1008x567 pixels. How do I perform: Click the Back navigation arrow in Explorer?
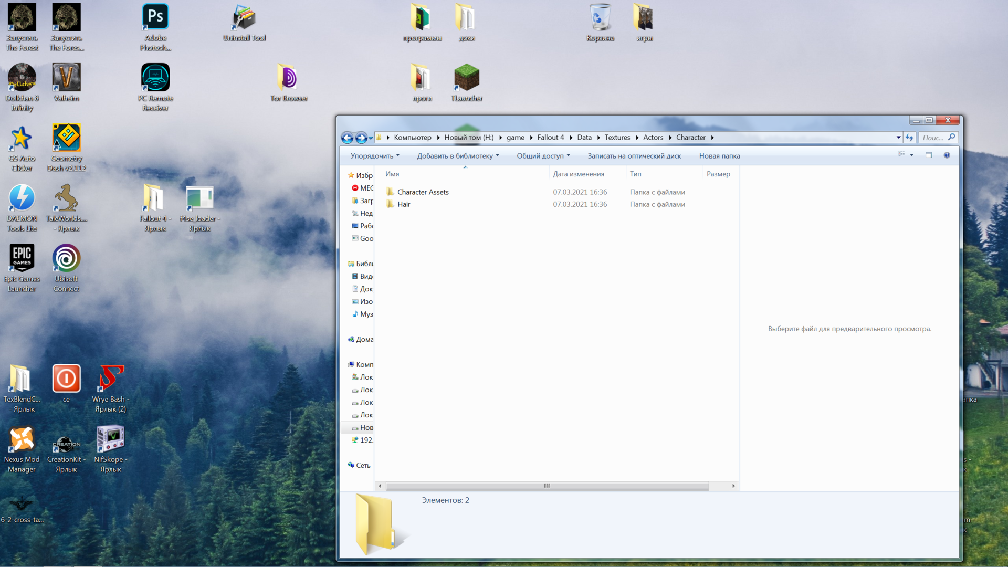(x=347, y=138)
